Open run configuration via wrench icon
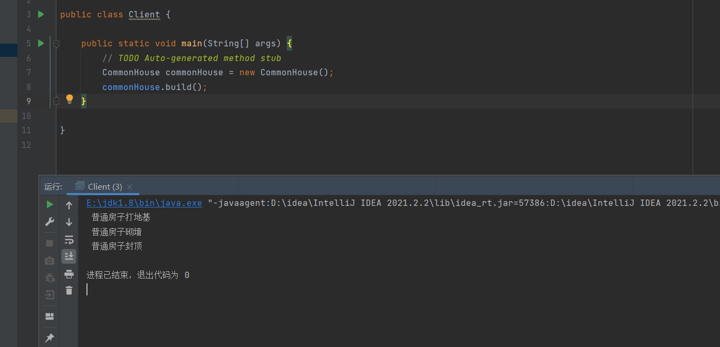Image resolution: width=720 pixels, height=347 pixels. tap(50, 222)
